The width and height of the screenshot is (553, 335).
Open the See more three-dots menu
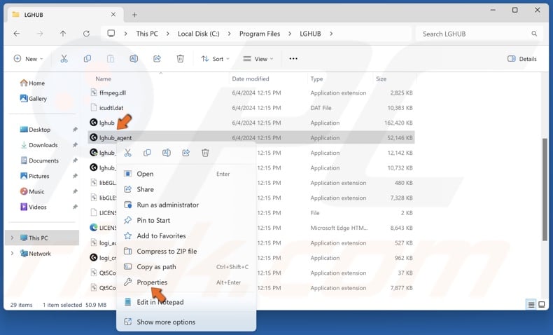(x=293, y=59)
